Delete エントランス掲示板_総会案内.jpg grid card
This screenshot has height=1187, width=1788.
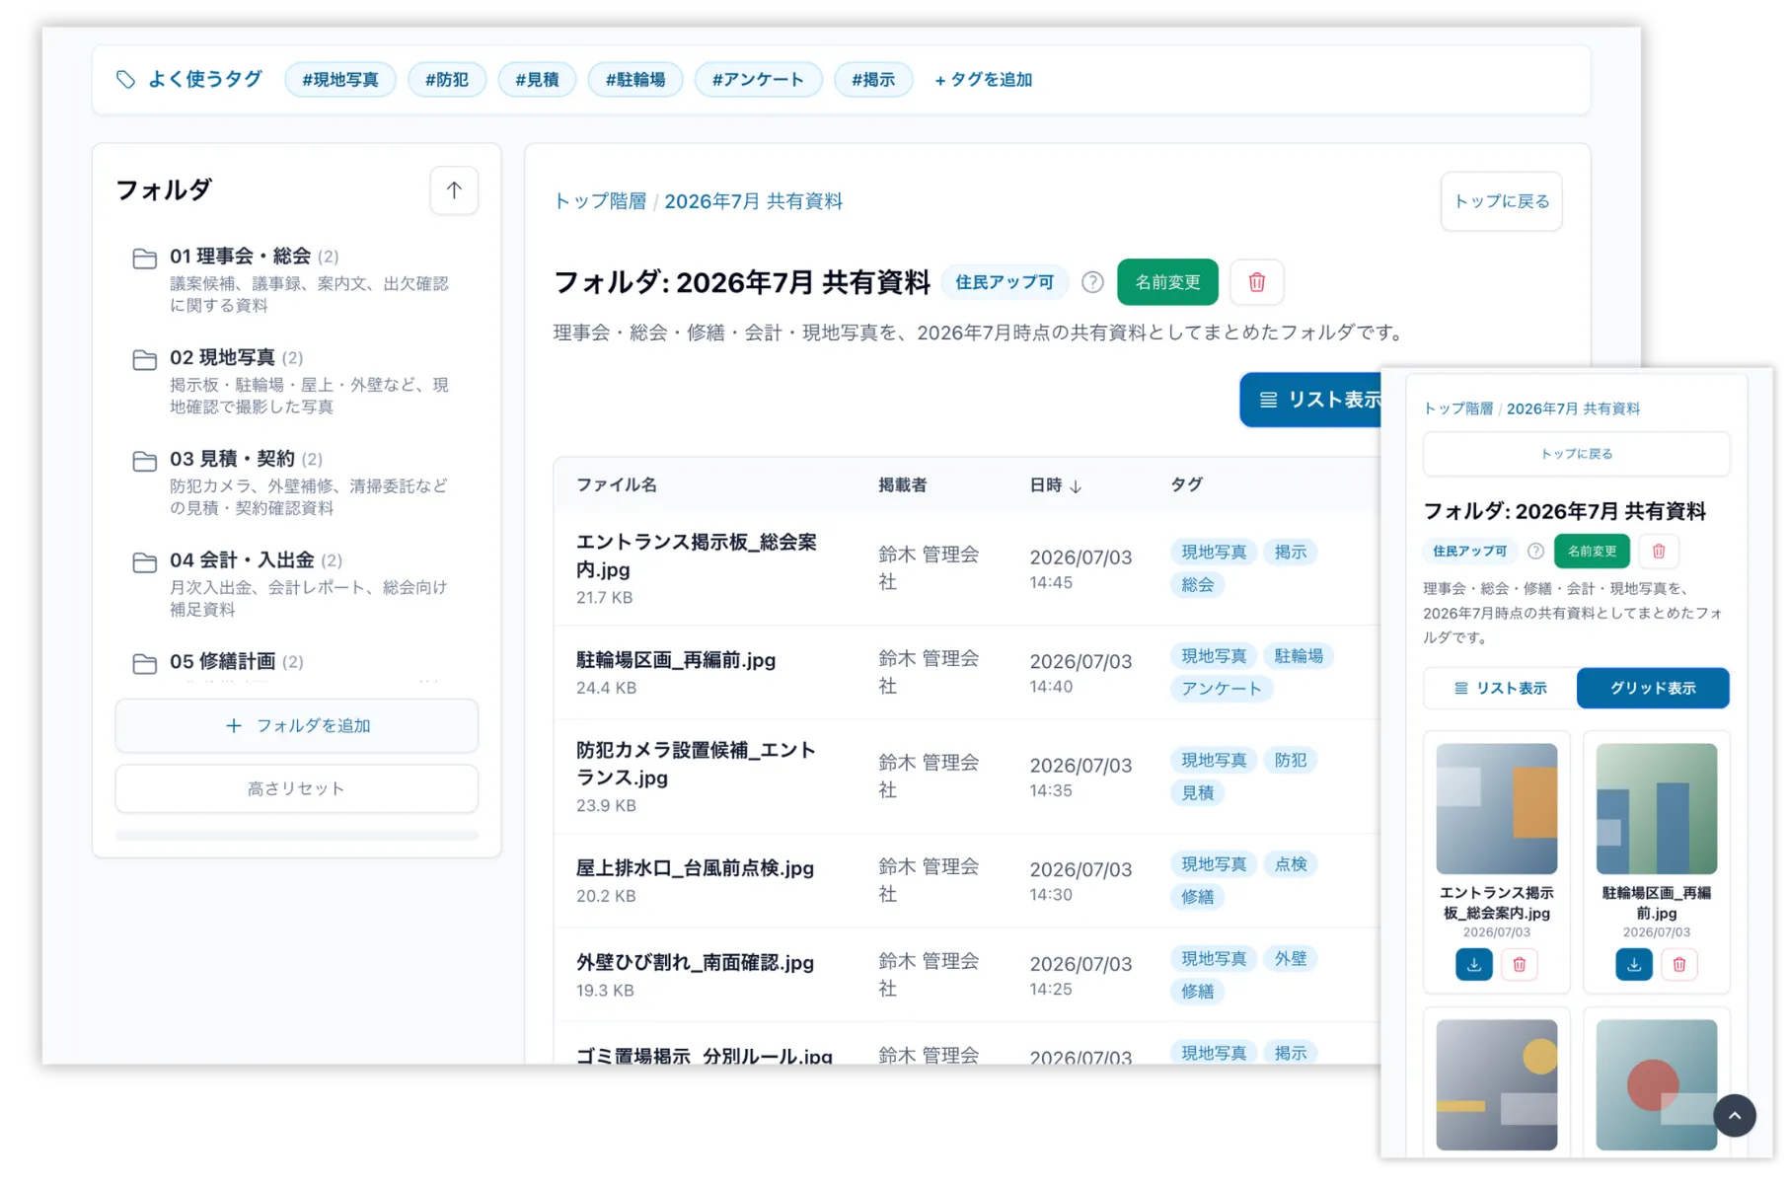click(x=1520, y=964)
